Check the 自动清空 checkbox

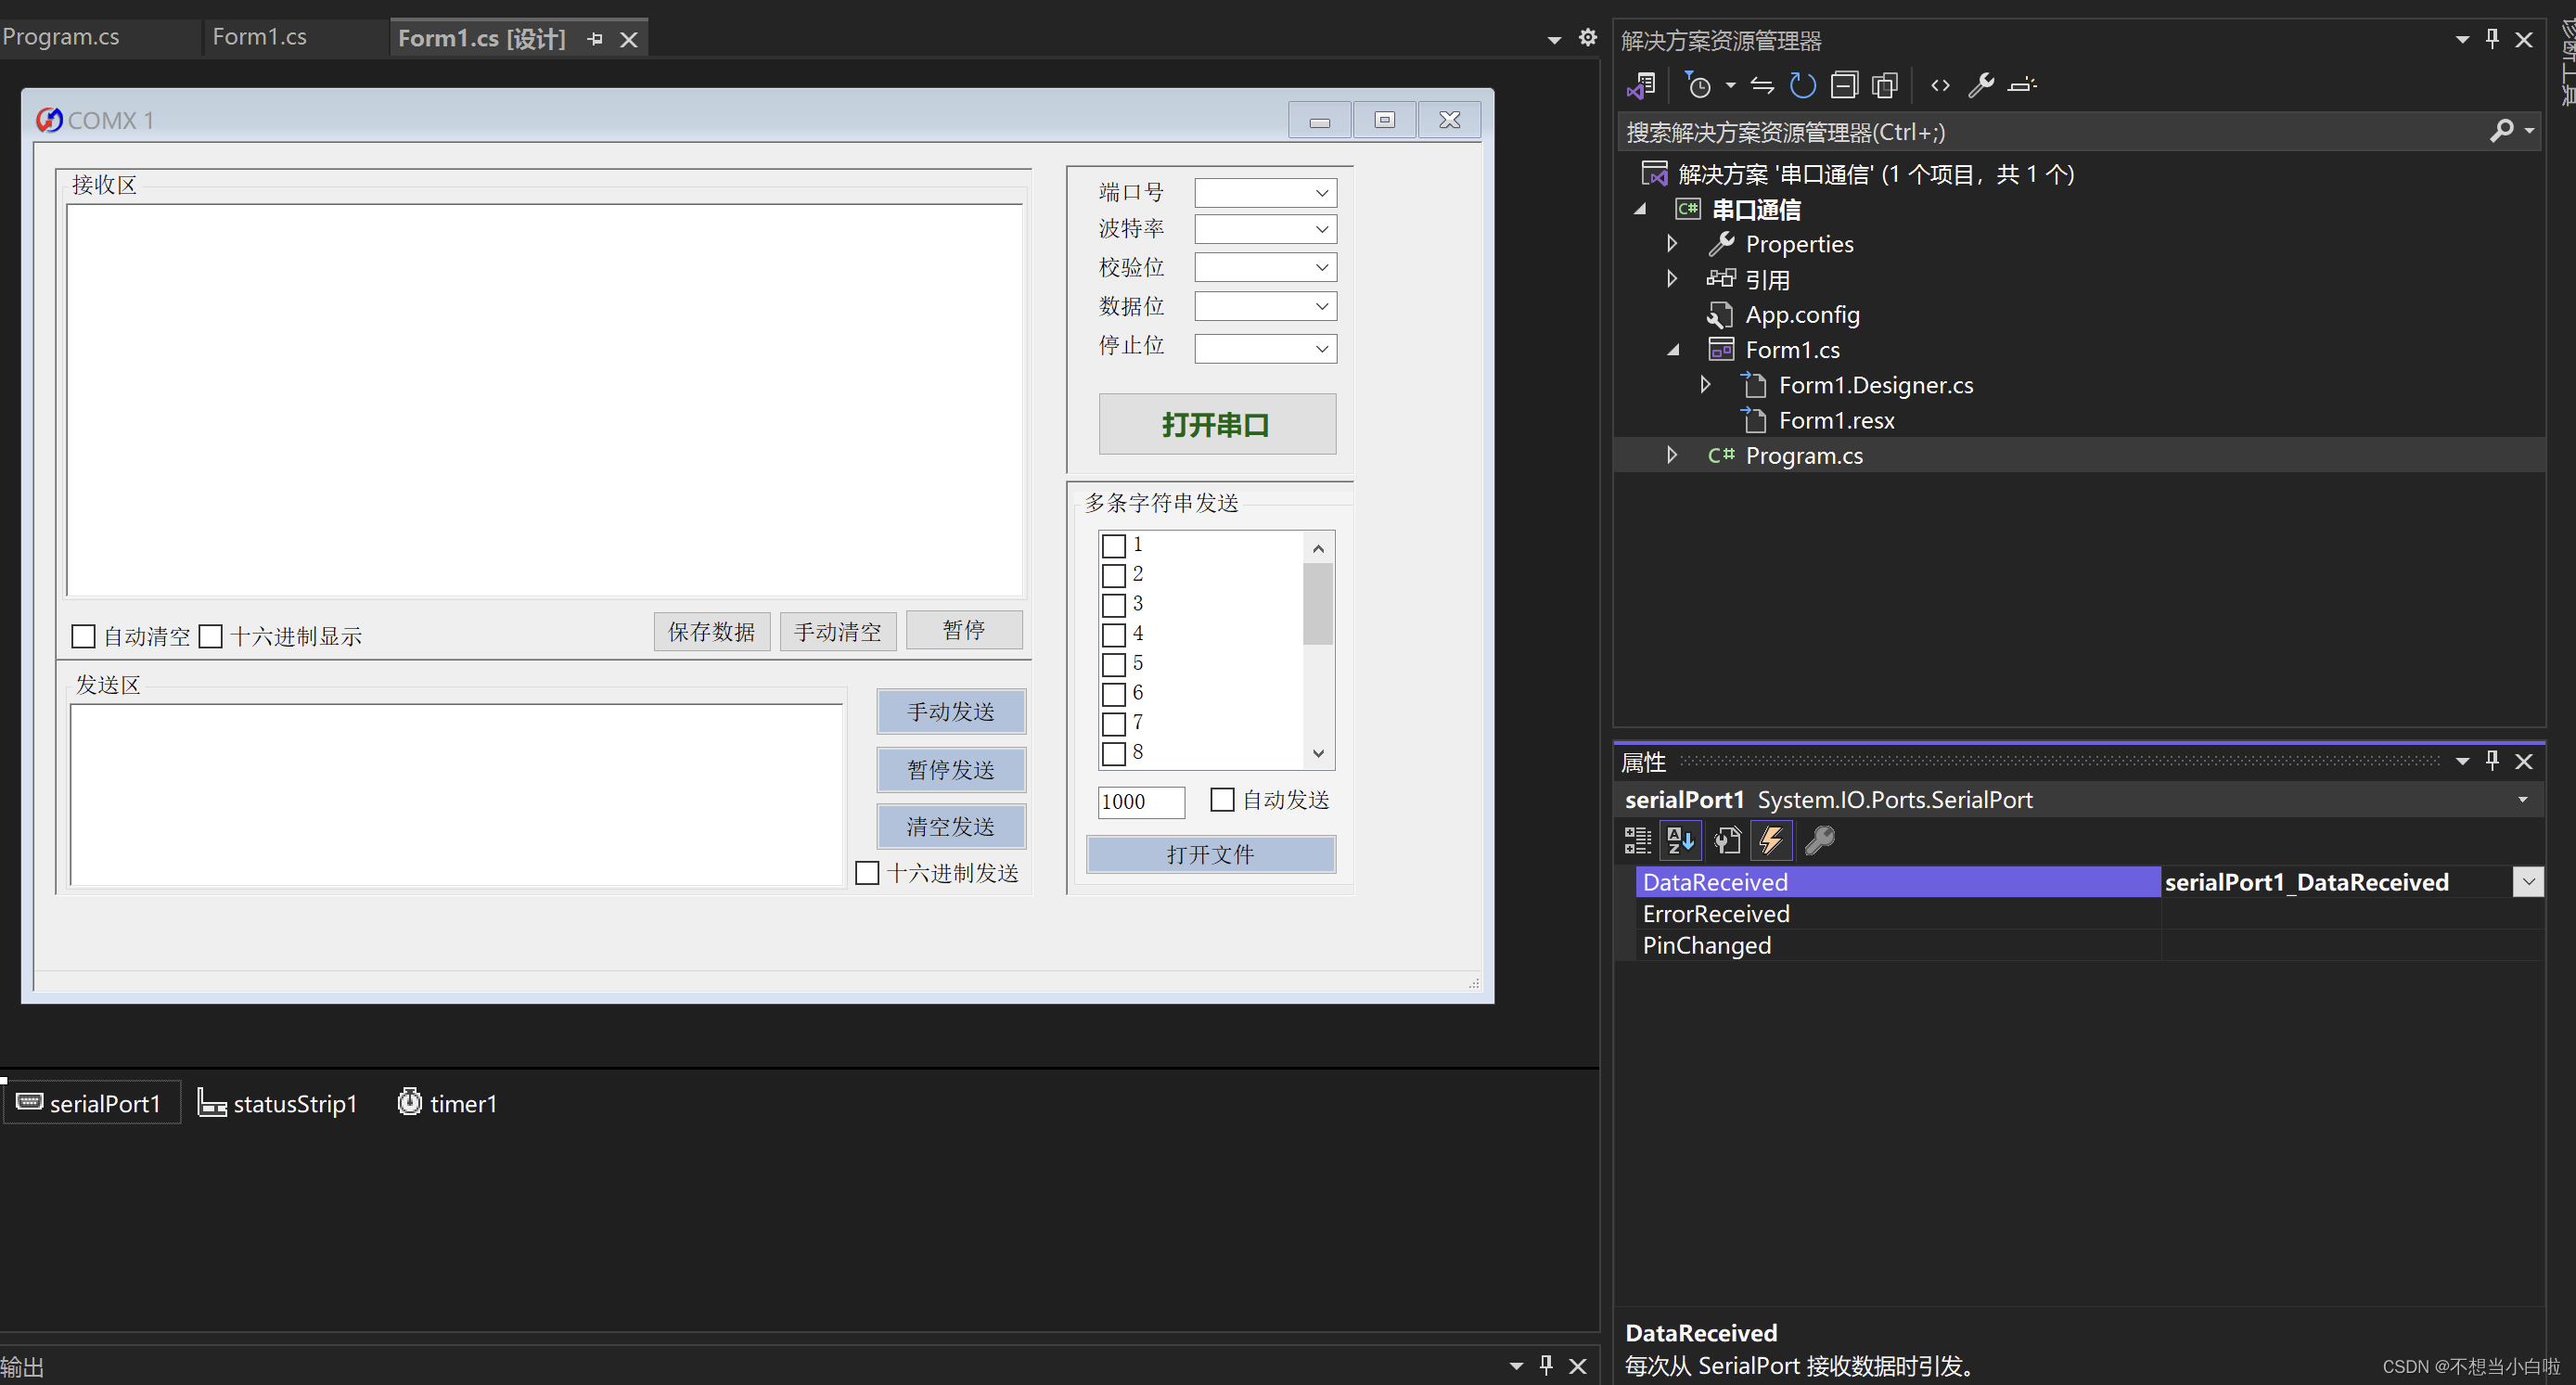84,636
